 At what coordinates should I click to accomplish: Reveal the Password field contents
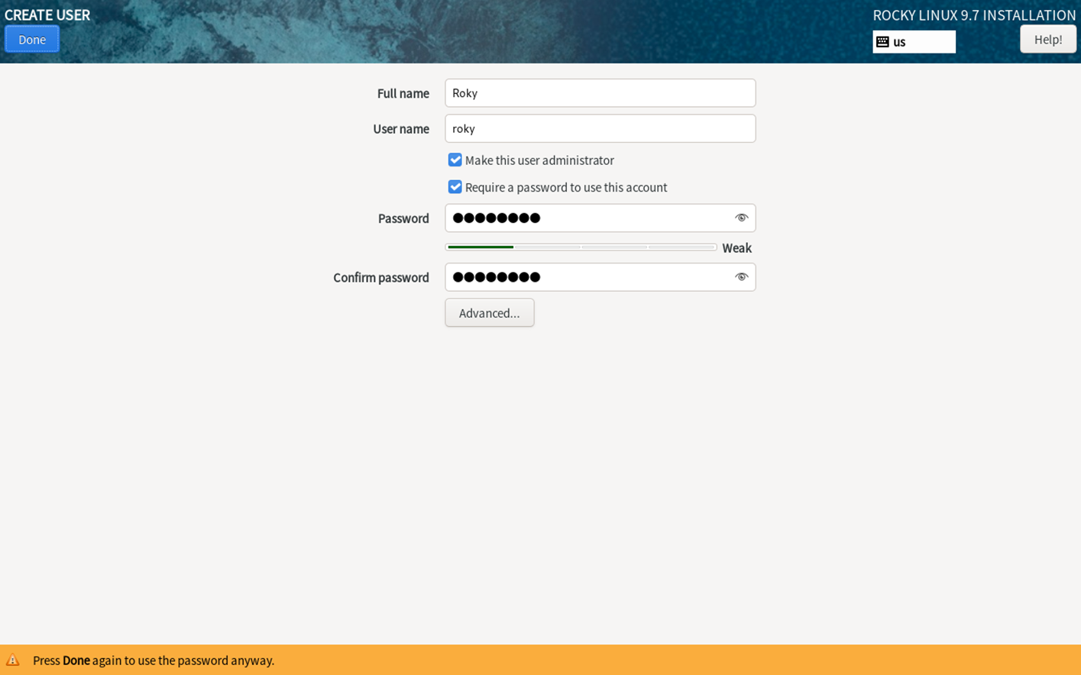coord(741,218)
